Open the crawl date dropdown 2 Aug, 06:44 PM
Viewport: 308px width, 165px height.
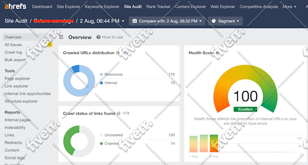tap(102, 21)
